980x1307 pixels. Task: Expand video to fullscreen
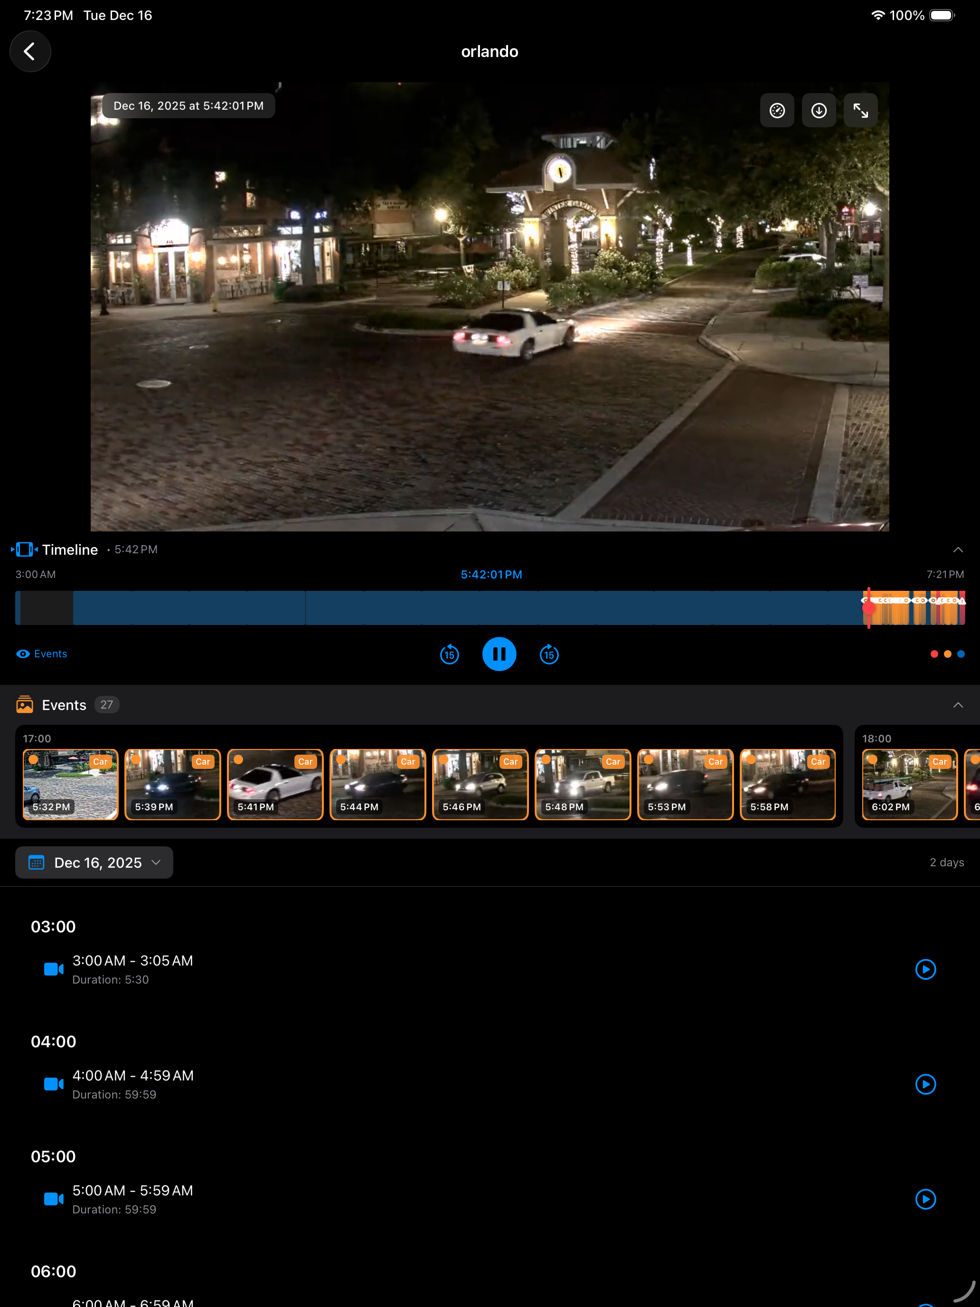click(x=860, y=111)
